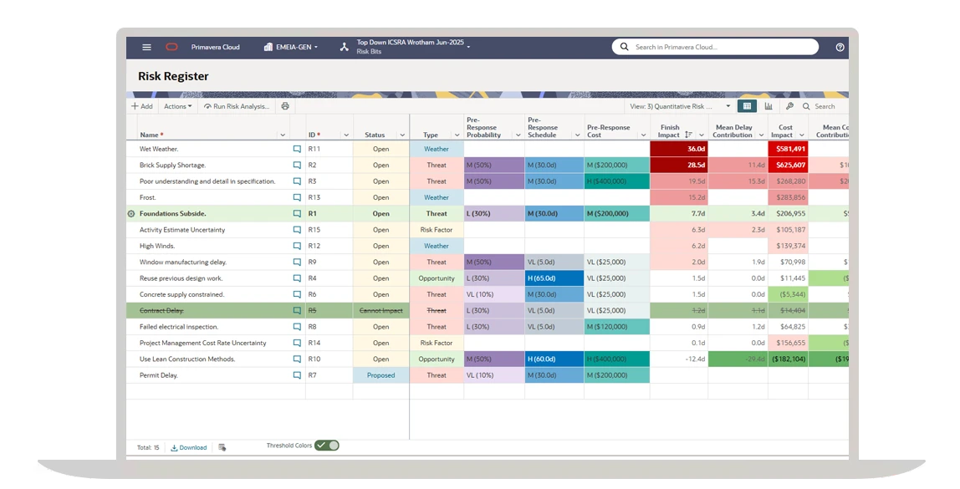Viewport: 960px width, 489px height.
Task: Expand the EMEIA-GEN workspace dropdown
Action: (x=292, y=47)
